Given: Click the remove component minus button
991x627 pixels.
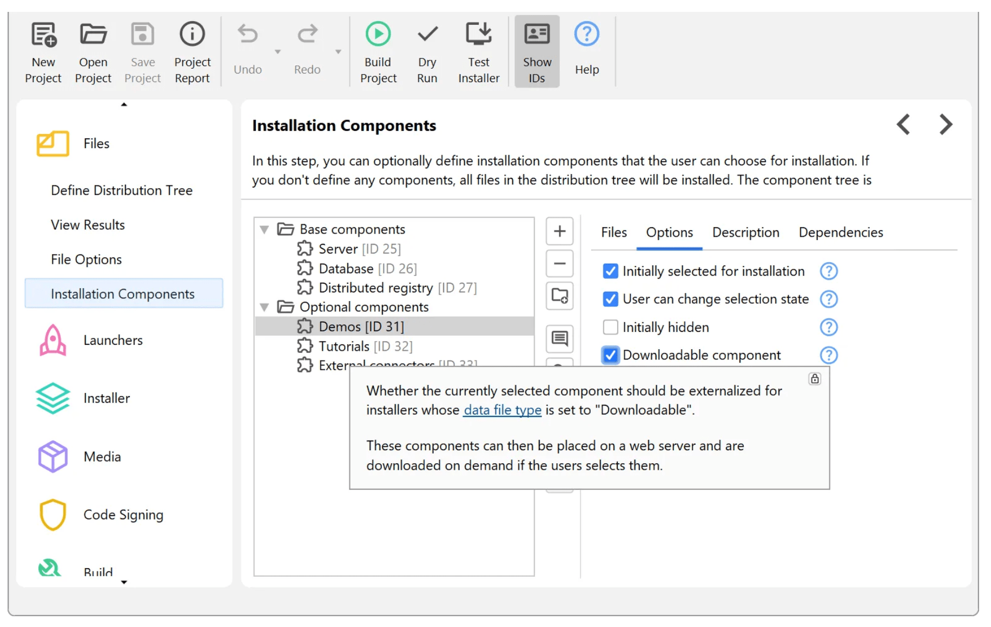Looking at the screenshot, I should (x=559, y=264).
